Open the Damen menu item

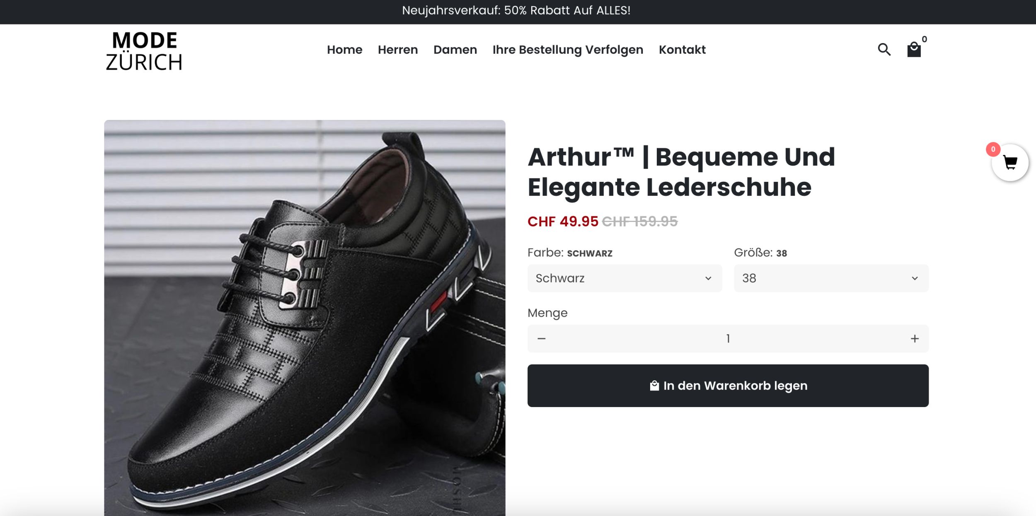[455, 50]
